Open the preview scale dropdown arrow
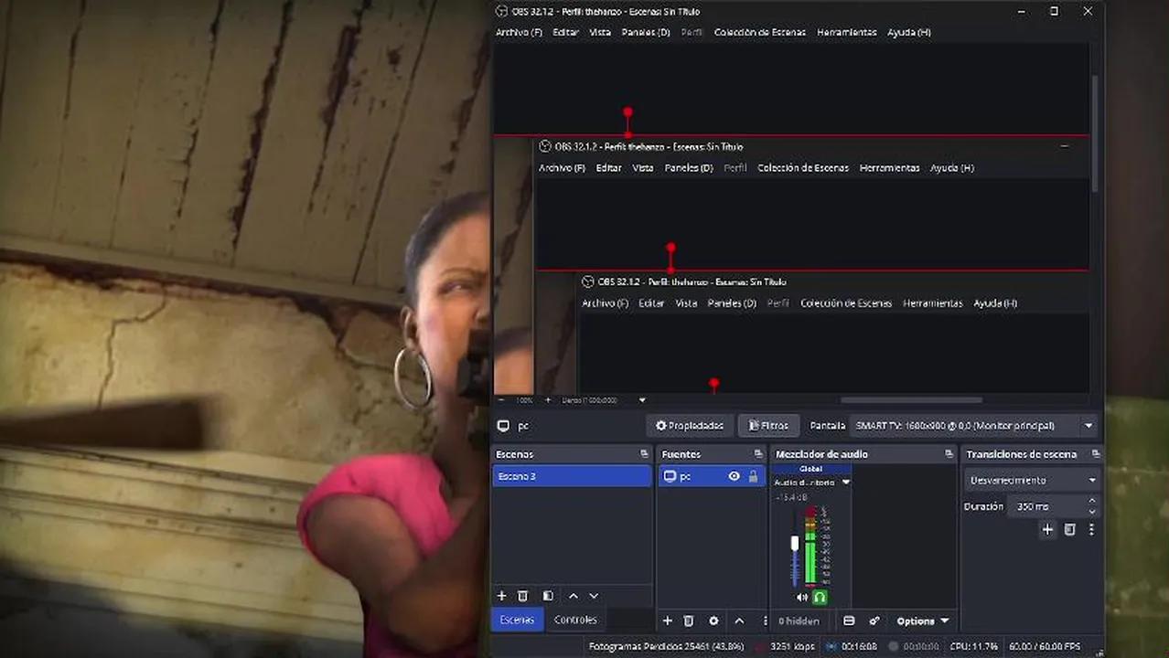This screenshot has width=1169, height=658. coord(642,400)
